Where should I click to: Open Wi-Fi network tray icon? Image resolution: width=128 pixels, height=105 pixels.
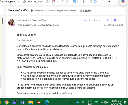click(97, 102)
